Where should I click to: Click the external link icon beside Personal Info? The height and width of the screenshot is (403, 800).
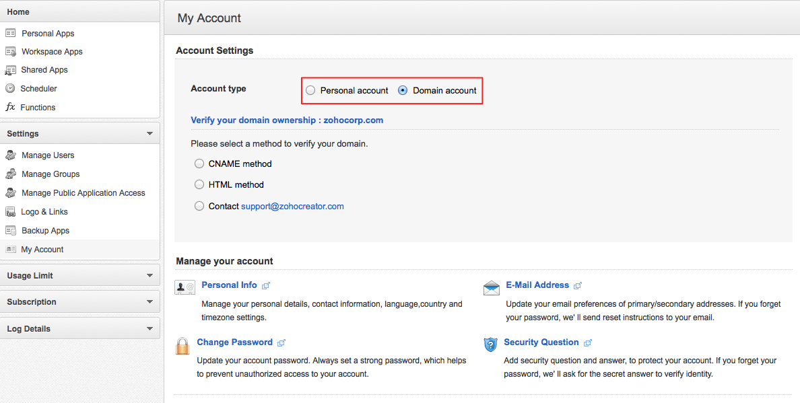point(265,286)
